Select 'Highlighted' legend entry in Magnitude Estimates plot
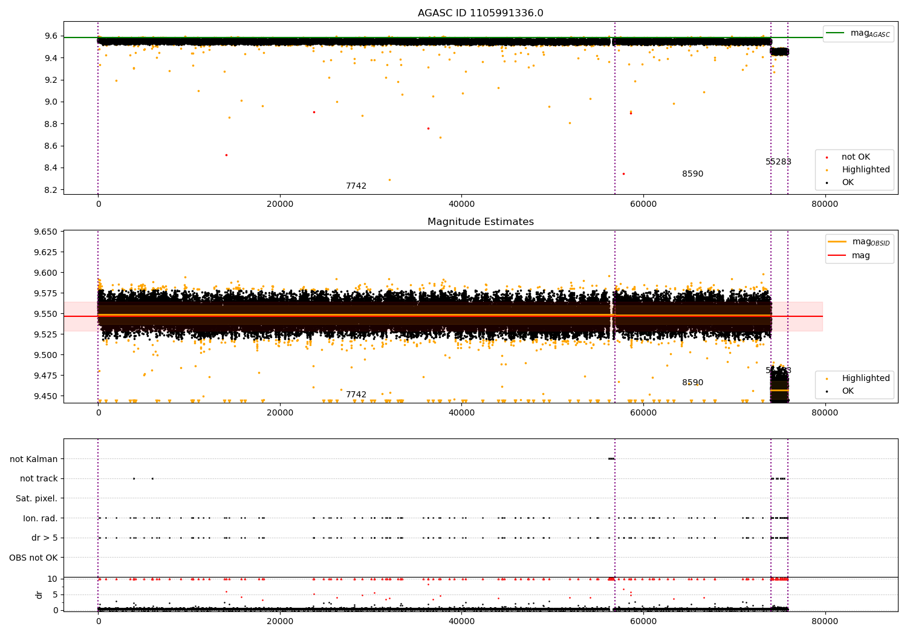 coord(866,379)
